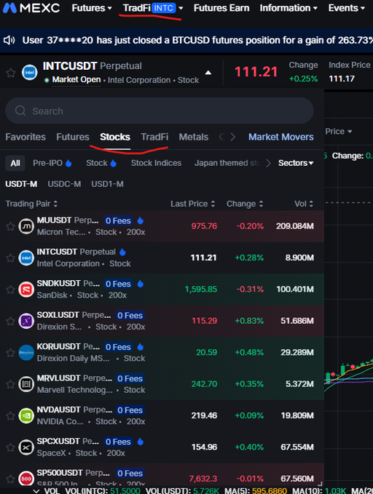Star the SOXLUSDT pair

point(10,321)
